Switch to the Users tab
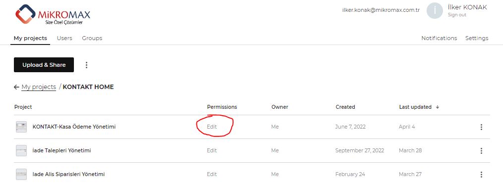Screen dimensions: 503x183 64,38
